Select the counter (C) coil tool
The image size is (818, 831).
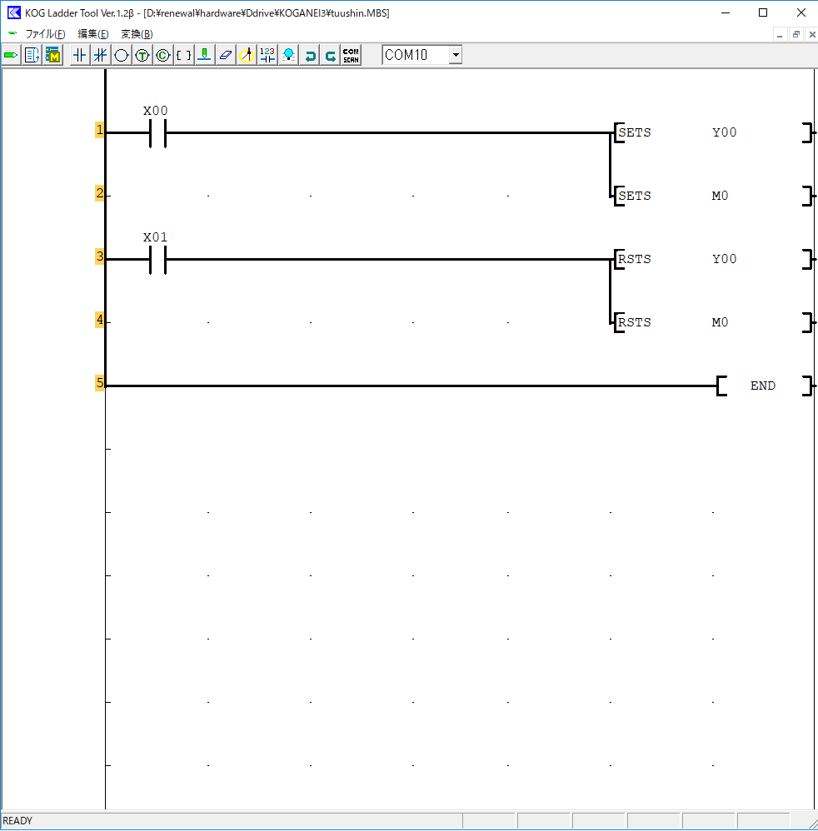click(x=162, y=56)
